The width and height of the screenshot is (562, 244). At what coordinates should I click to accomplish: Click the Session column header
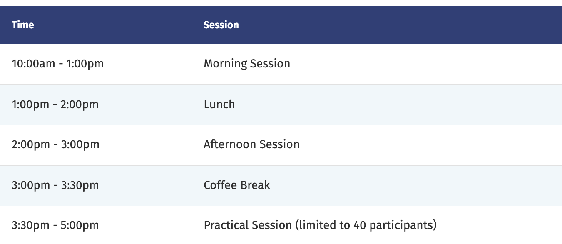221,25
